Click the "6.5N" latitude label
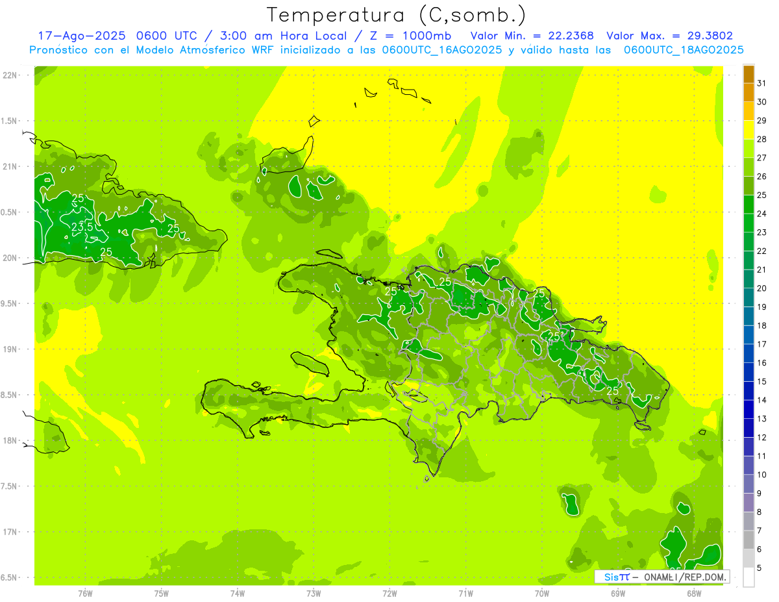 (x=10, y=577)
